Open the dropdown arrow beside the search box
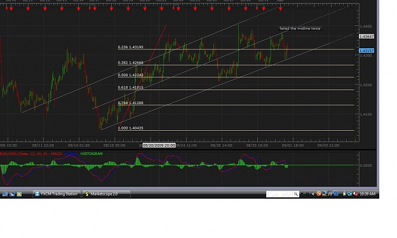 302,194
